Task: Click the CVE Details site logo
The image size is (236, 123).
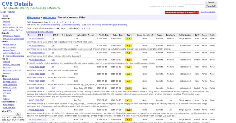Action: [17, 4]
